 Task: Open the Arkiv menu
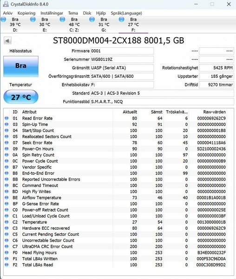pyautogui.click(x=8, y=13)
